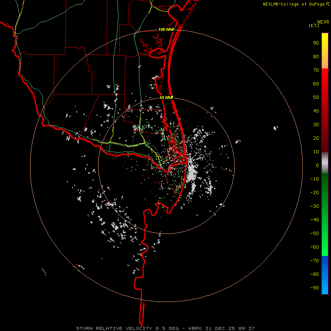
Task: Click the [KT] units label
Action: click(x=314, y=25)
